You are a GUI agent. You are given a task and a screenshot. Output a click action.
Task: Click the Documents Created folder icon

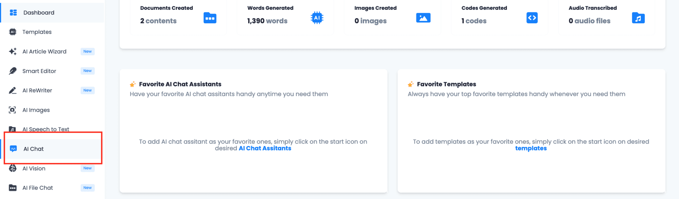(210, 18)
